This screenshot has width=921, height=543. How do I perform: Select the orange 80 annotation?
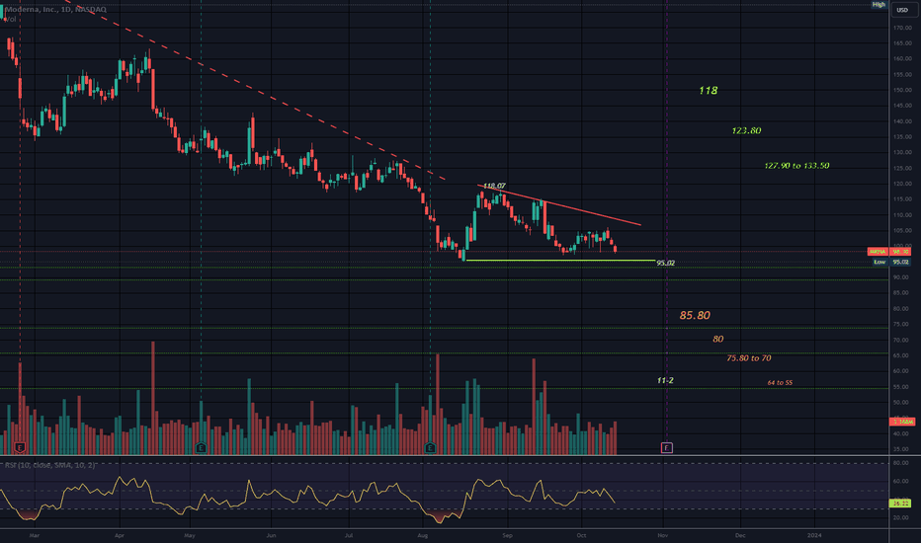click(x=717, y=339)
